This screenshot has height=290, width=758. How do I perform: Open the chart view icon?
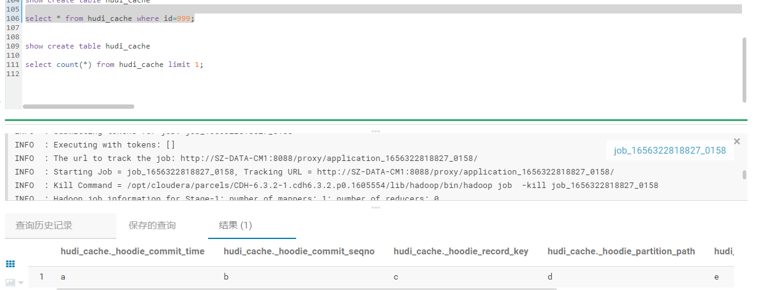(x=10, y=282)
